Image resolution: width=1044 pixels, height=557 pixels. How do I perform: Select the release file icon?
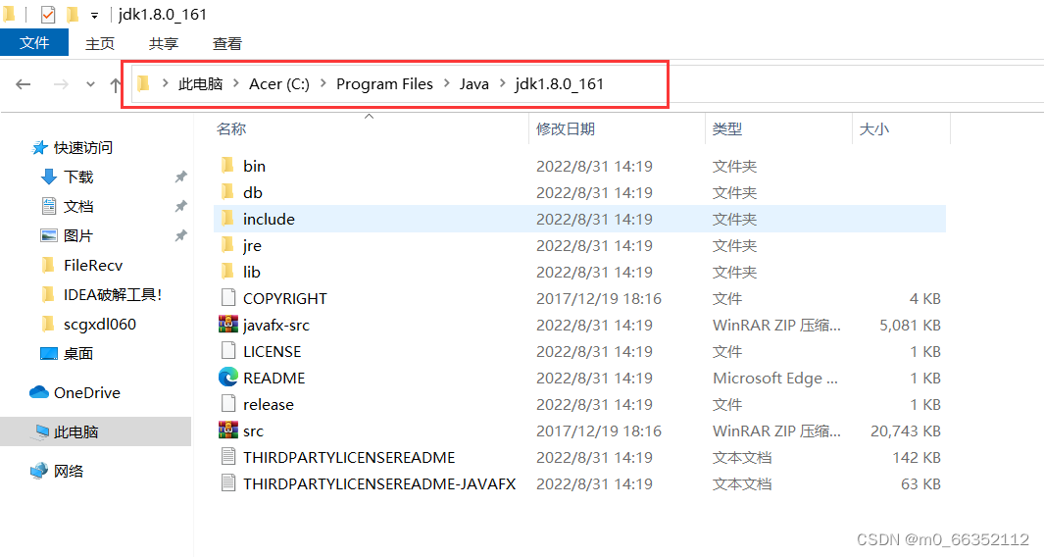(227, 404)
